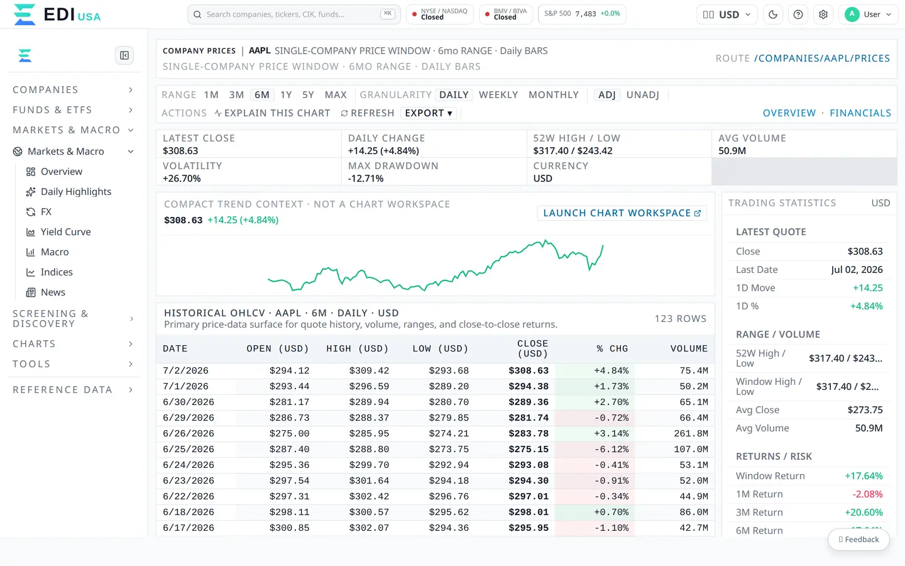The image size is (905, 566).
Task: Click the green price trend line chart
Action: [436, 265]
